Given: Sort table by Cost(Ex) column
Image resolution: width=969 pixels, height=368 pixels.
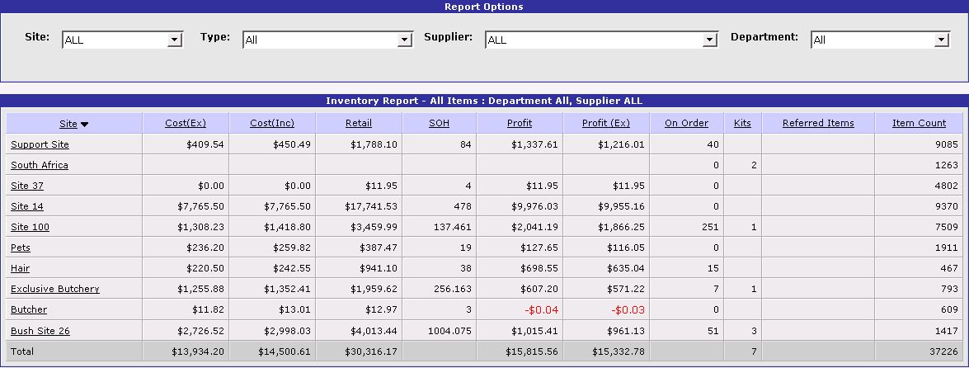Looking at the screenshot, I should pos(186,124).
